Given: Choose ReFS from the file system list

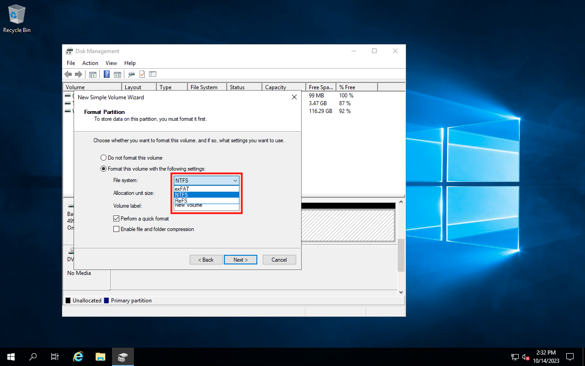Looking at the screenshot, I should [207, 200].
